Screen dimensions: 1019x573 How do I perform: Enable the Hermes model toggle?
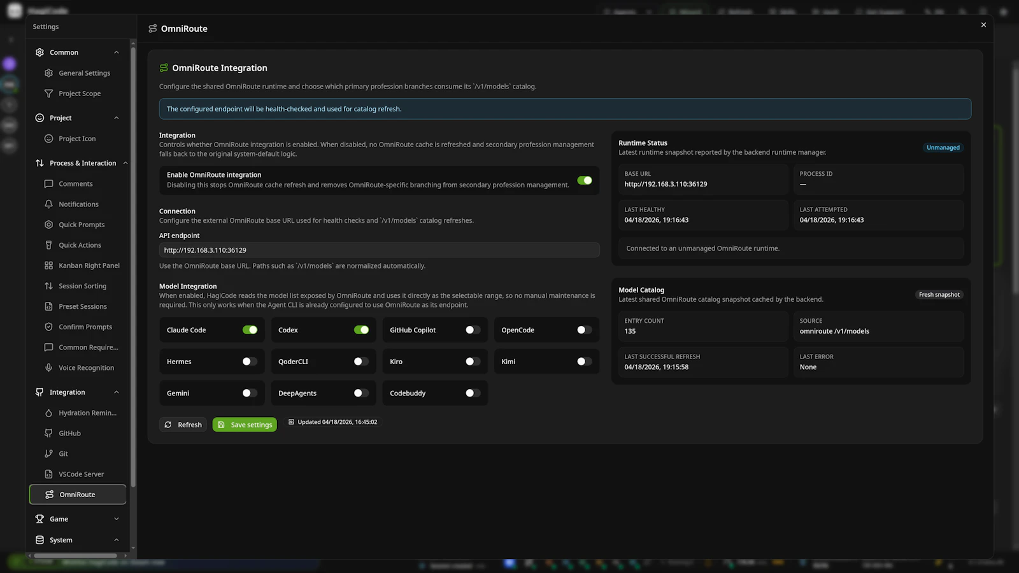point(250,361)
